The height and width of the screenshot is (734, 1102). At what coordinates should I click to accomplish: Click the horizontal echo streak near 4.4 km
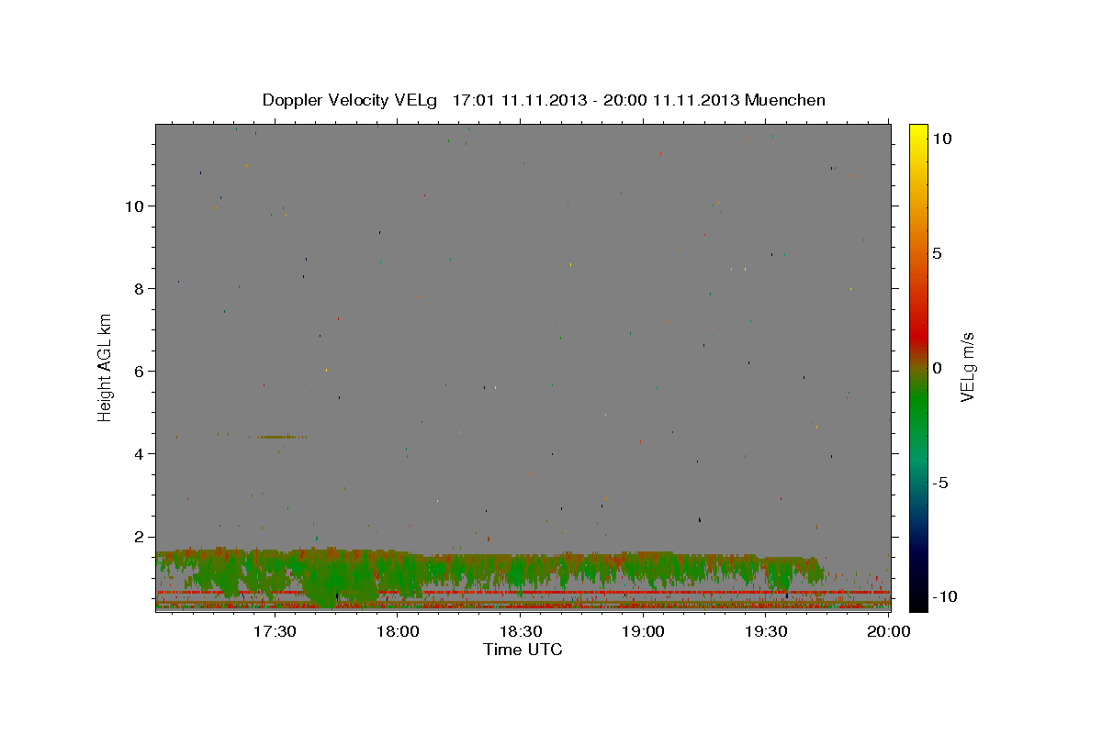point(283,437)
